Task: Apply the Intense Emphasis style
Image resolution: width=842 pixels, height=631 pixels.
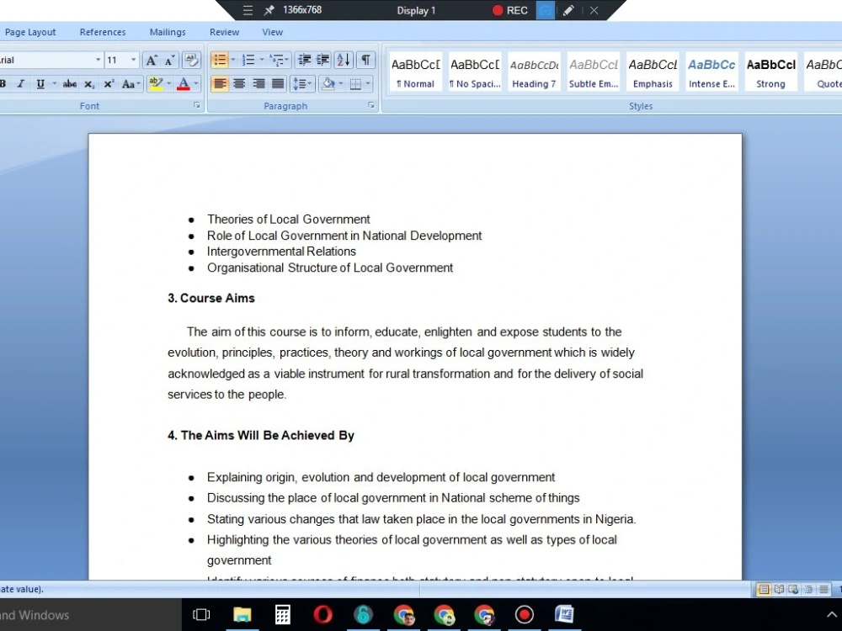Action: tap(711, 72)
